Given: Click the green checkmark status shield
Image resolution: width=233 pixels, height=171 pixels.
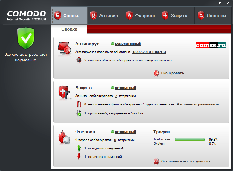Looking at the screenshot, I should tap(26, 38).
